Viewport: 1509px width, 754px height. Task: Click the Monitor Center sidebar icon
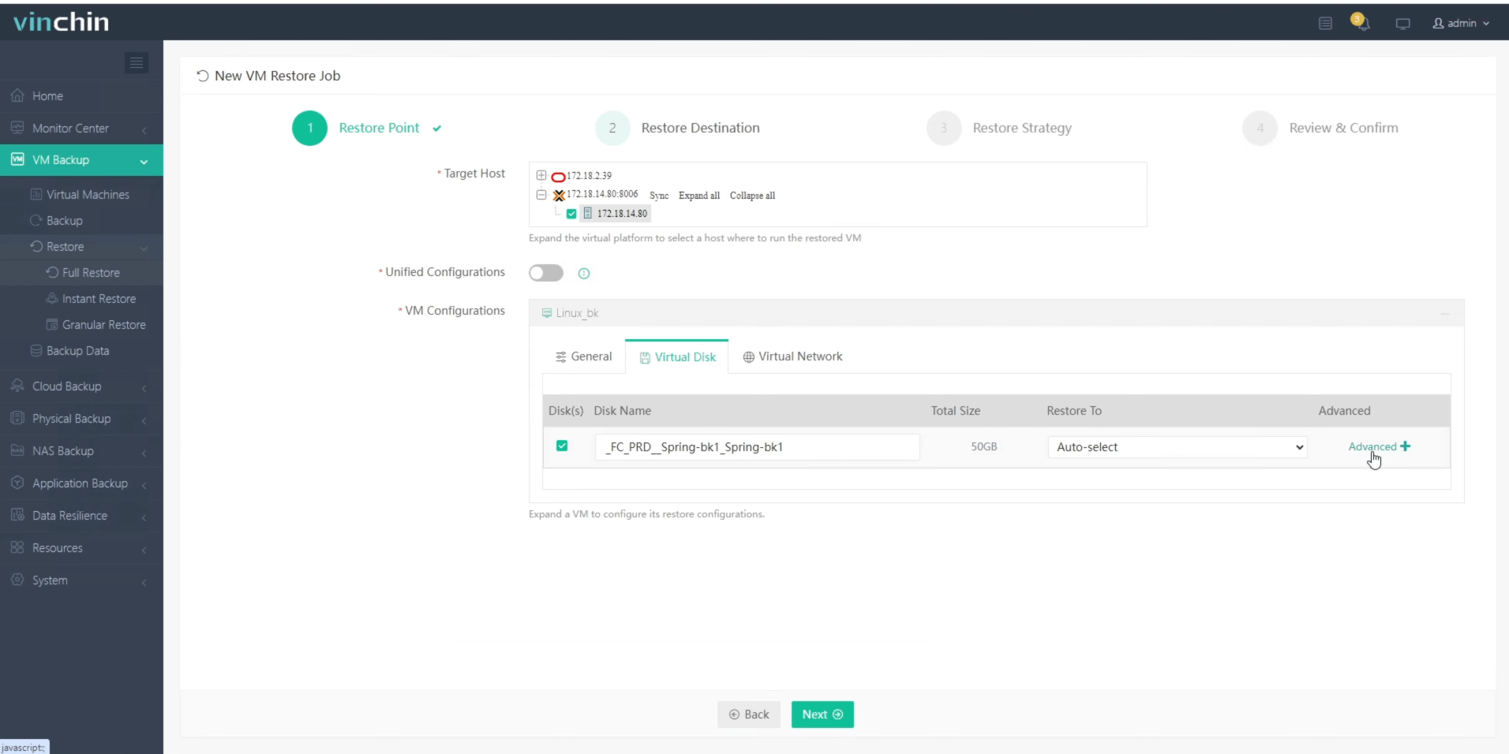17,128
